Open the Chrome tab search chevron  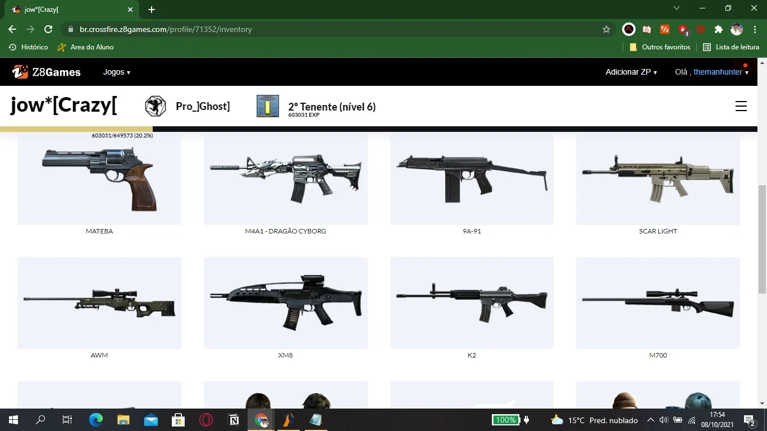[x=677, y=8]
